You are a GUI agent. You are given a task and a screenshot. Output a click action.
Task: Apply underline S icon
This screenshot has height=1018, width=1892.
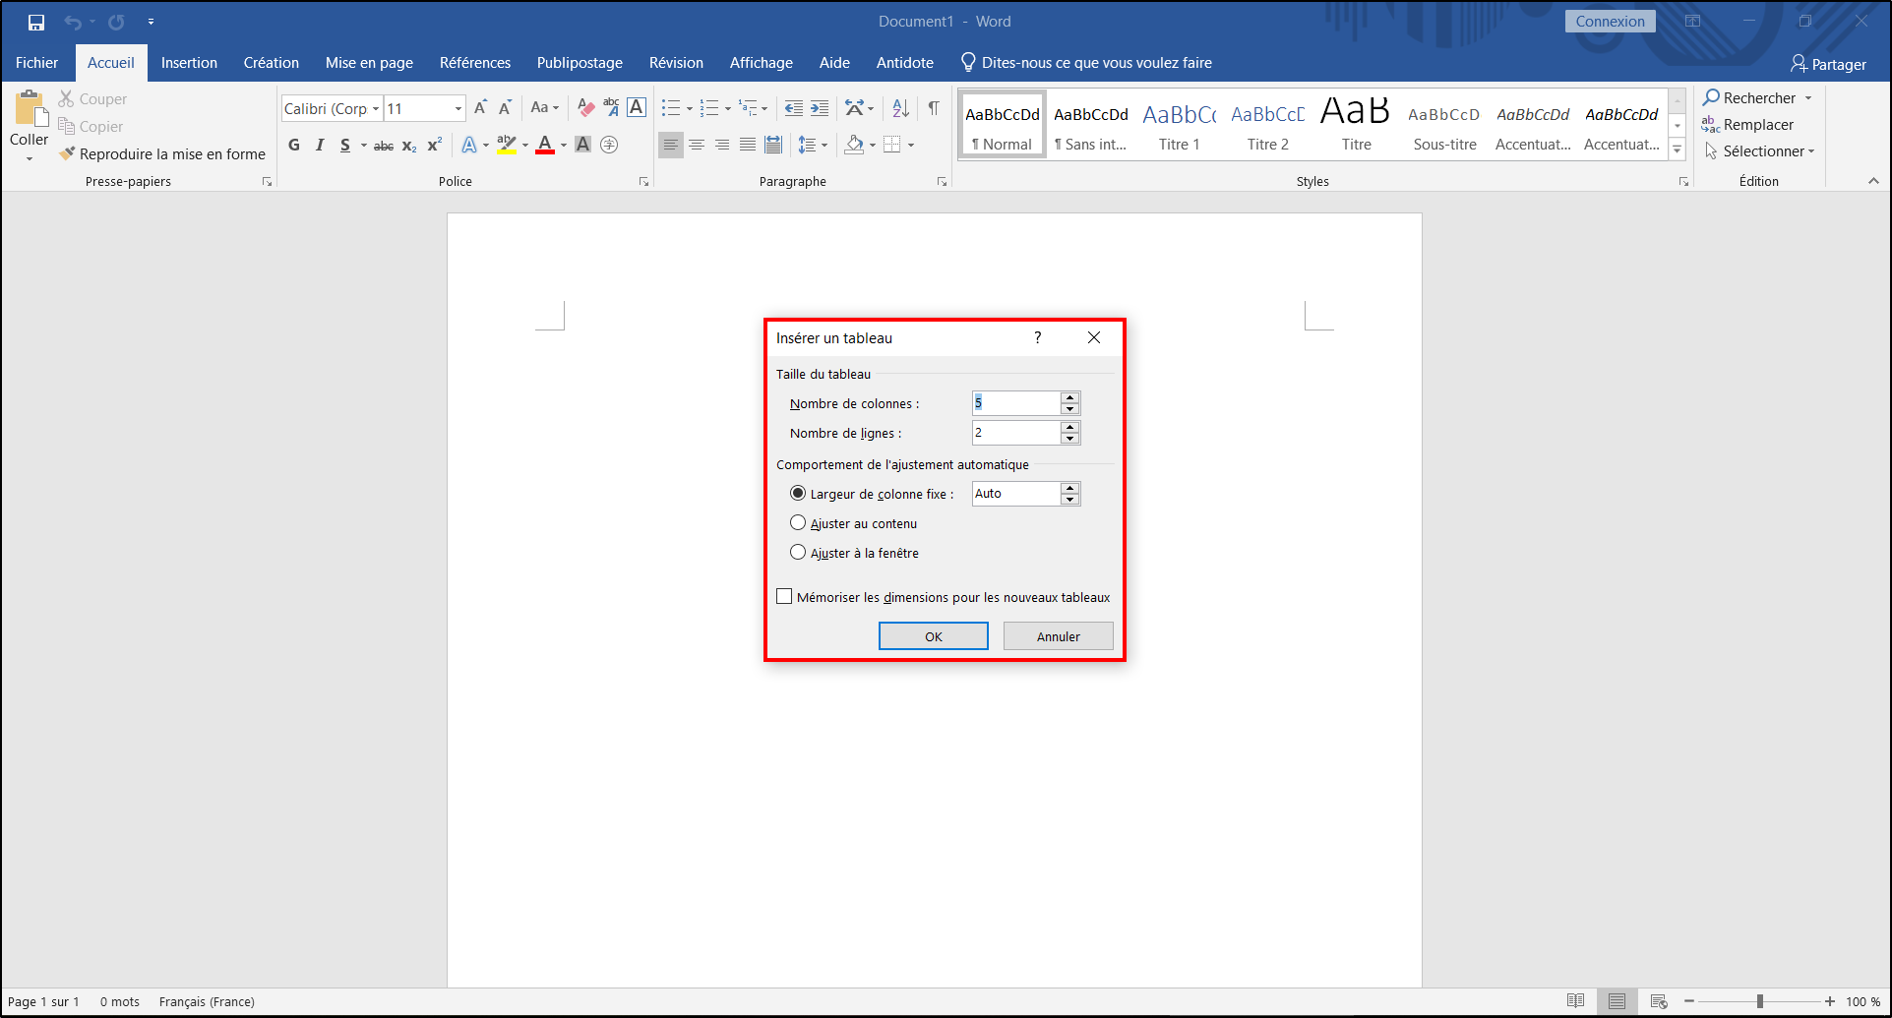[345, 145]
